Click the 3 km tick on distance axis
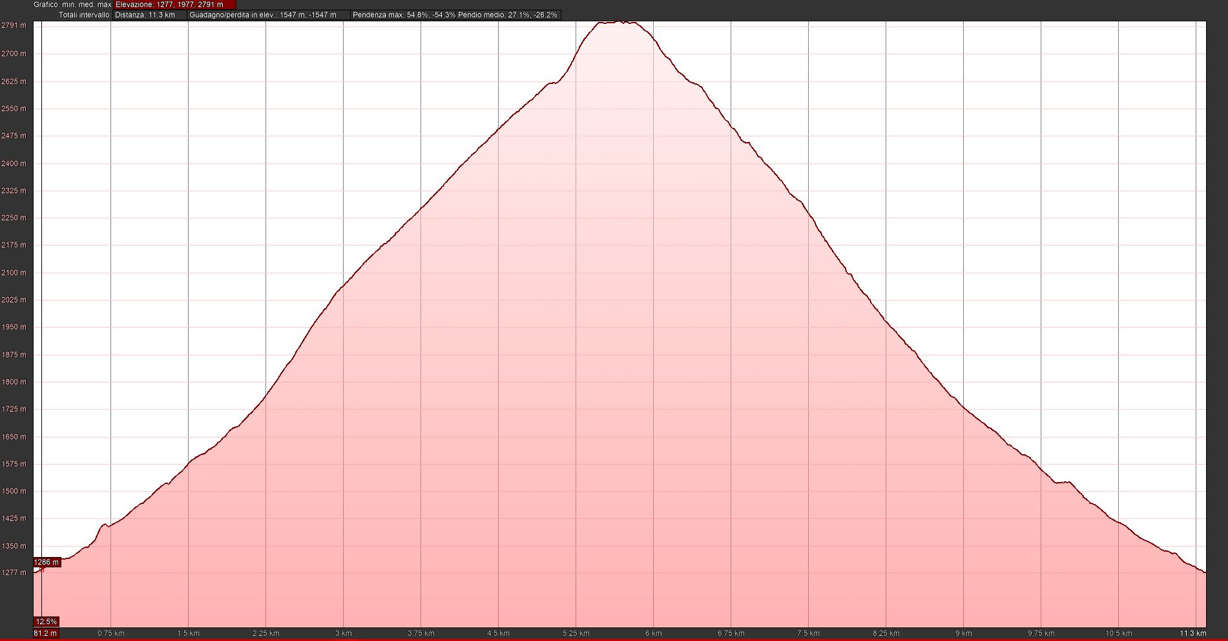The width and height of the screenshot is (1228, 641). (x=343, y=633)
